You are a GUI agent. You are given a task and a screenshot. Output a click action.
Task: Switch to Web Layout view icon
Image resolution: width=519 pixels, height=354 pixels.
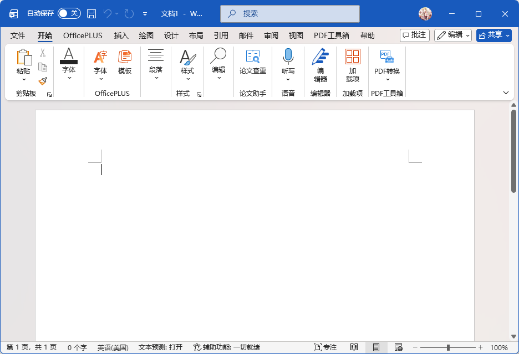tap(399, 347)
